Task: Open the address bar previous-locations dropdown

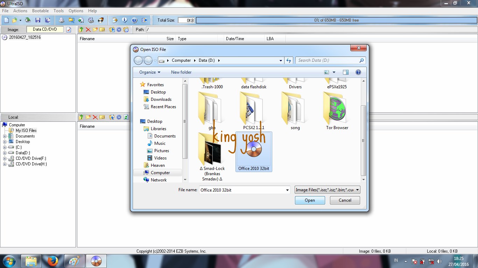Action: [281, 60]
